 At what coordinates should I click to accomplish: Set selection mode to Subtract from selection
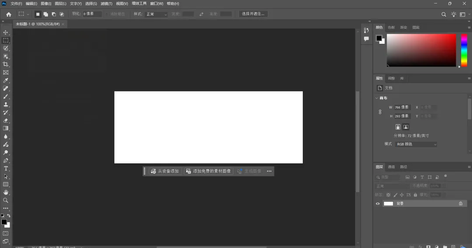pos(54,14)
